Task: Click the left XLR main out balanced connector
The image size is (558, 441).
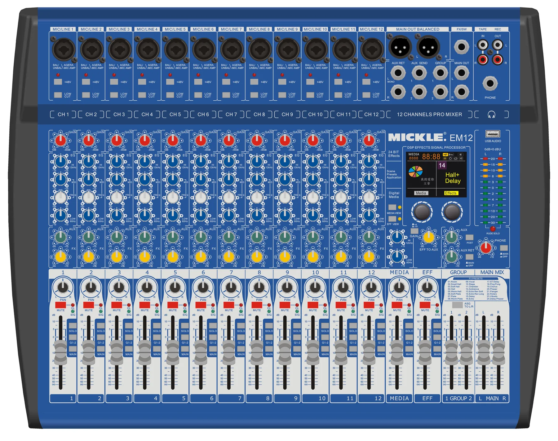Action: pyautogui.click(x=401, y=47)
